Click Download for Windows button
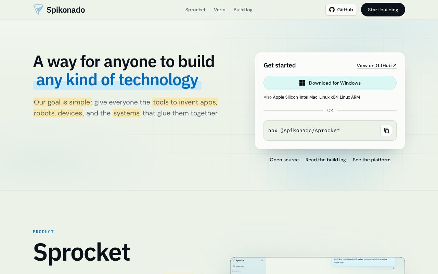 [330, 83]
